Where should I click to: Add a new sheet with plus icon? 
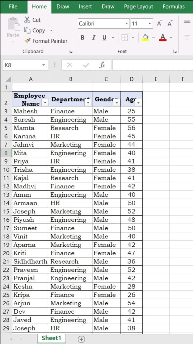(x=81, y=339)
